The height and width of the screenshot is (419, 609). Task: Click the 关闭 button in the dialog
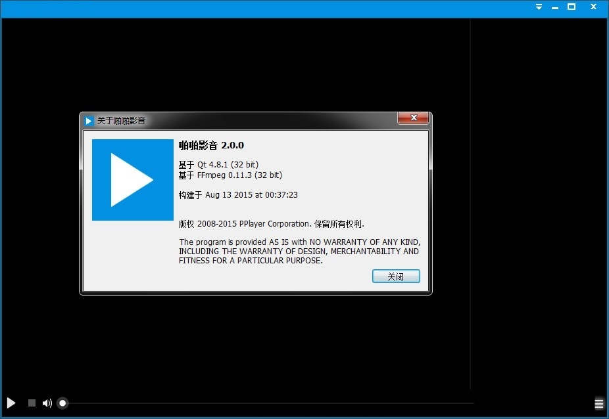tap(395, 276)
